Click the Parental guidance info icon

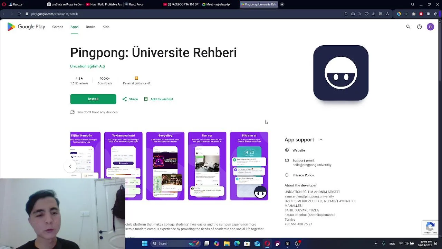coord(149,83)
